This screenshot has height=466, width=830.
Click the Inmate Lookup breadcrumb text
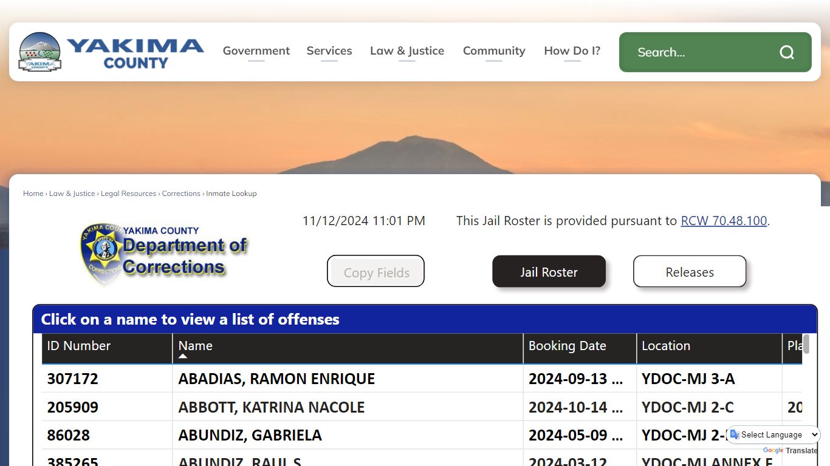(232, 194)
